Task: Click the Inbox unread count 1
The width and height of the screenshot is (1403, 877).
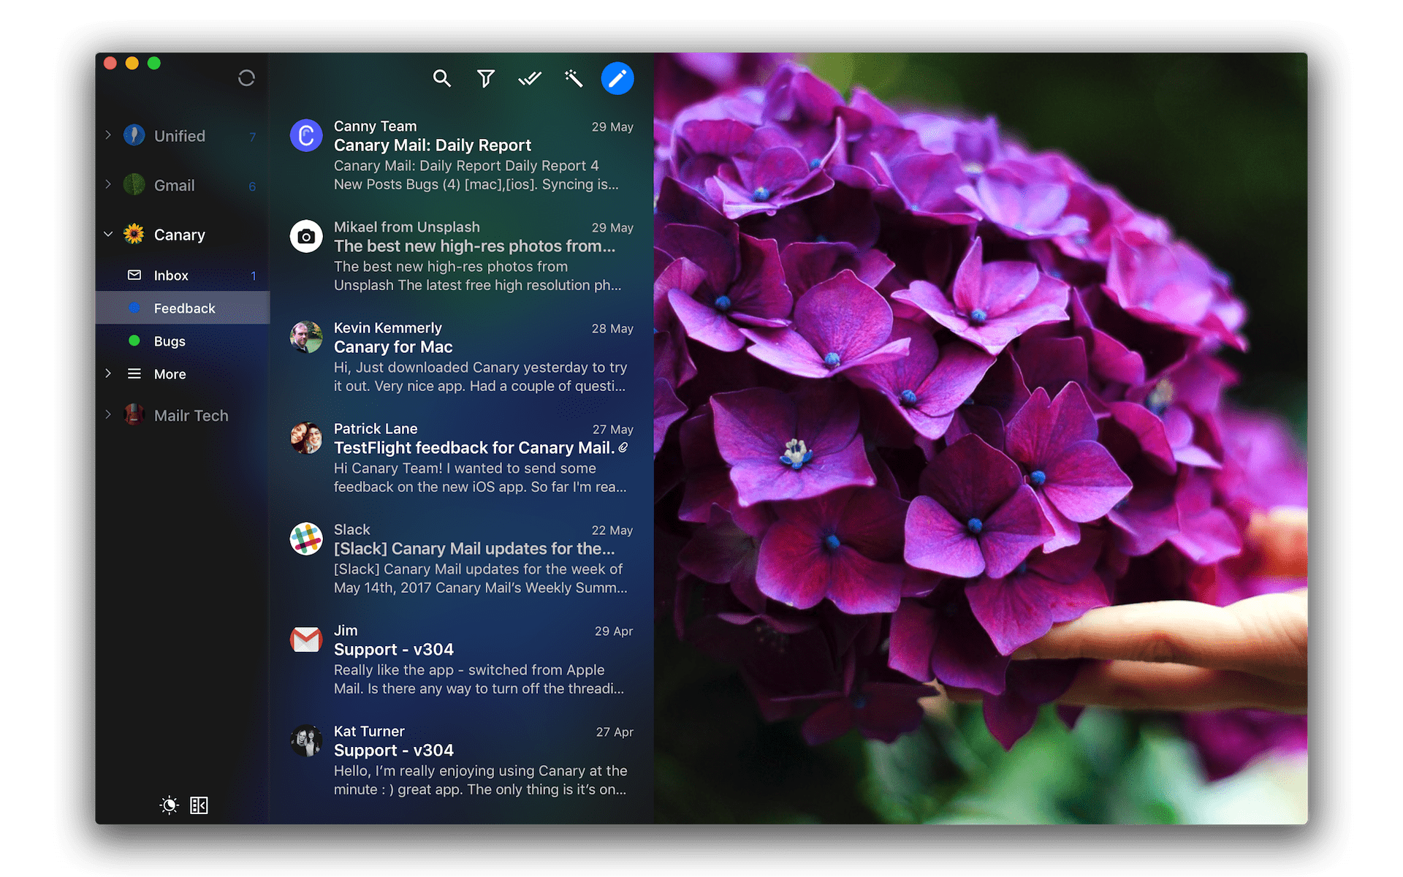Action: coord(254,276)
